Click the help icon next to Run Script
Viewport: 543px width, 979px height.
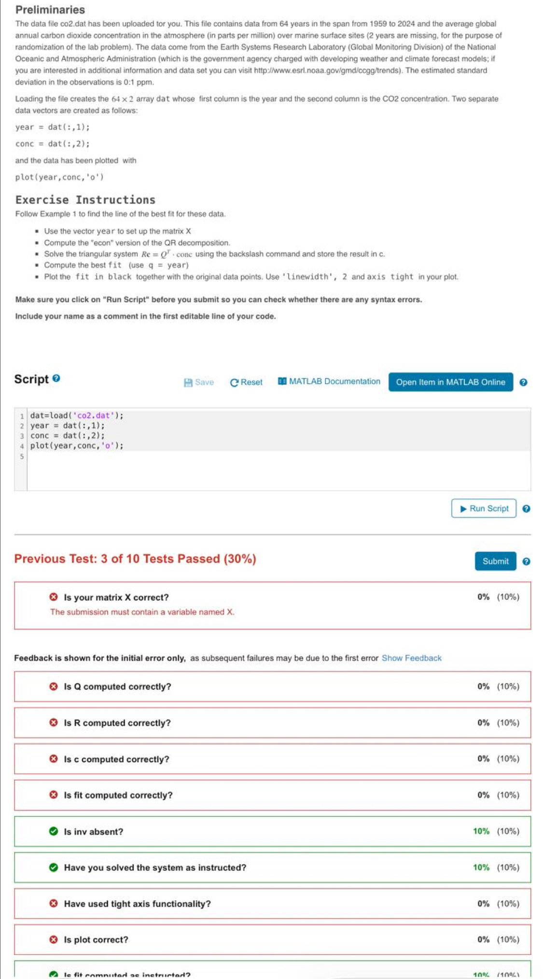point(526,509)
